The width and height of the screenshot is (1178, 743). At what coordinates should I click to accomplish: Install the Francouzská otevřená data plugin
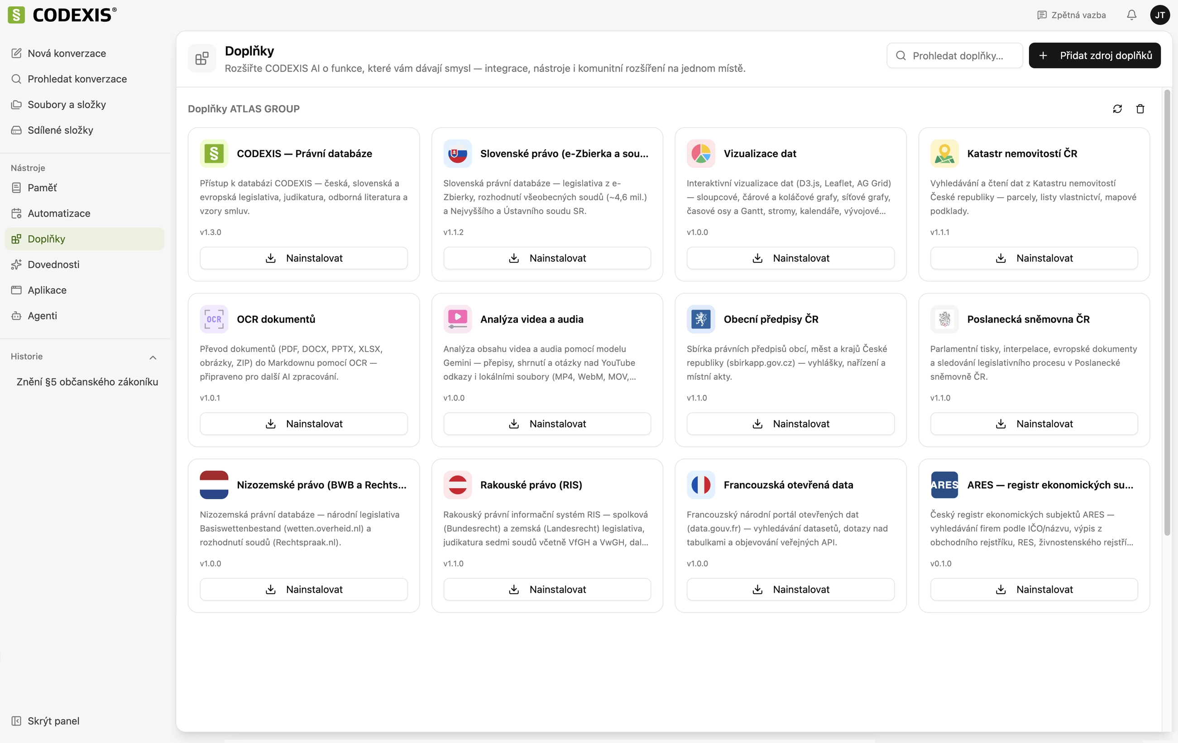(790, 590)
